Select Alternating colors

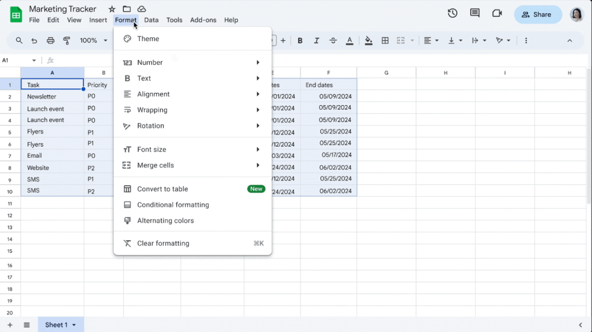pyautogui.click(x=193, y=221)
